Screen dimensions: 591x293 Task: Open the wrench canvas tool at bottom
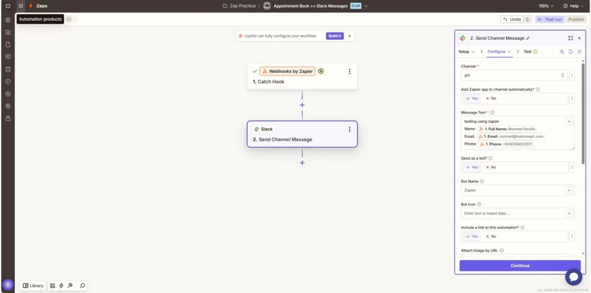70,286
